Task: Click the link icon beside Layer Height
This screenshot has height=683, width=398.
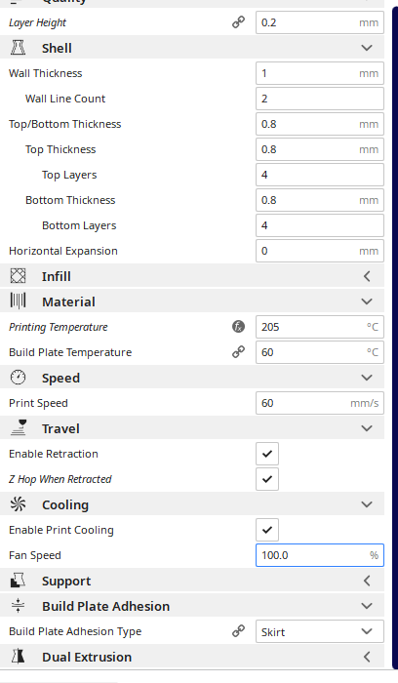Action: coord(238,22)
